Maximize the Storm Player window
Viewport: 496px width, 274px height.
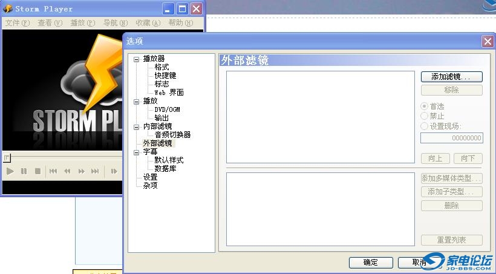click(x=182, y=9)
